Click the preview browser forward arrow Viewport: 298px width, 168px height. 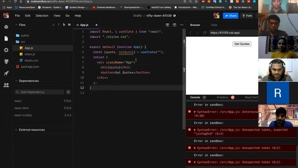[197, 33]
